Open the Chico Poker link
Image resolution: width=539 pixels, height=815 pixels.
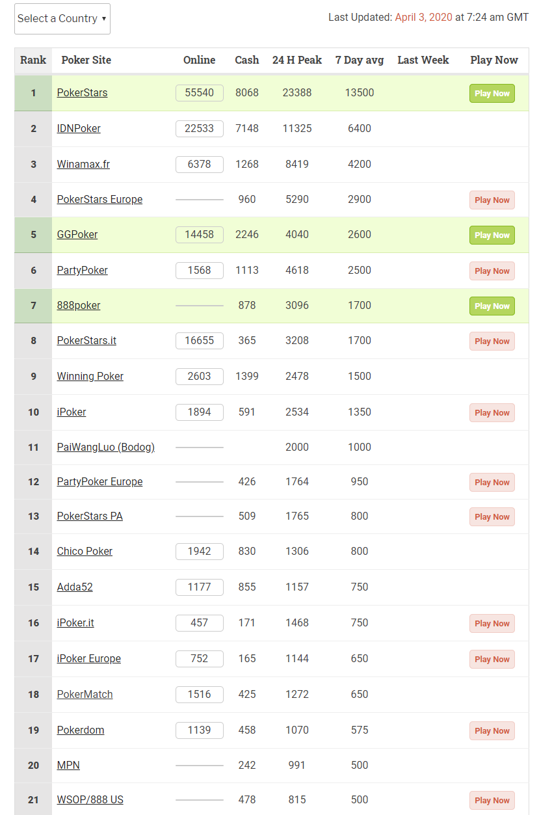pyautogui.click(x=85, y=552)
